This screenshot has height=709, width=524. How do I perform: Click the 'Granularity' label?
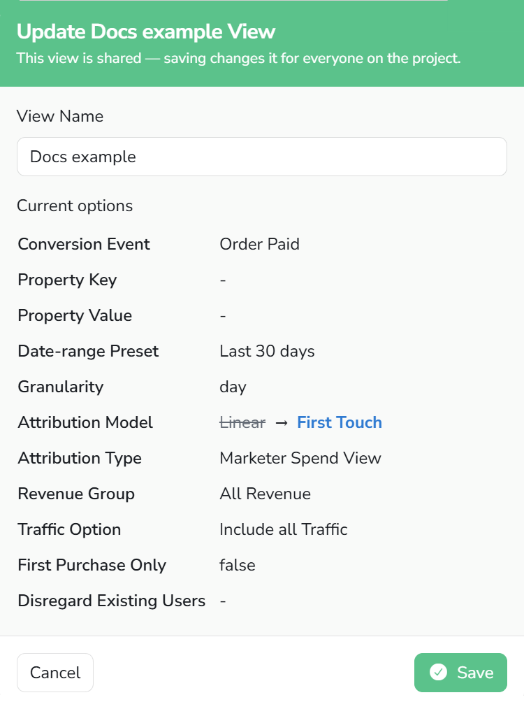(x=61, y=387)
